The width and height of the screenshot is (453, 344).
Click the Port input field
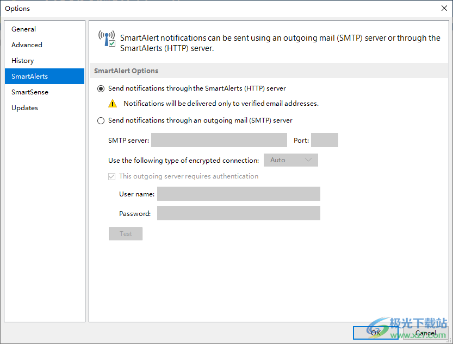coord(324,140)
